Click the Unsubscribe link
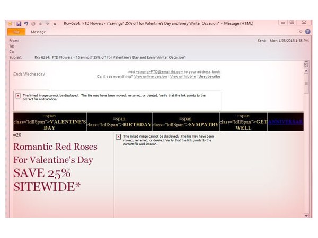Screen dimensions: 318x238 (209, 77)
